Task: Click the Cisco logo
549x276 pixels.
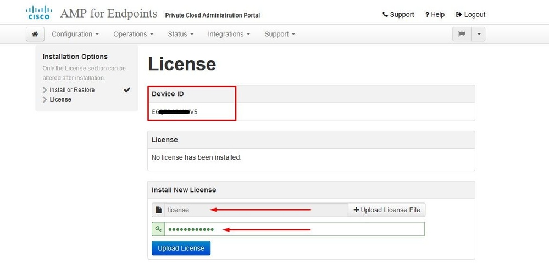Action: click(x=39, y=13)
